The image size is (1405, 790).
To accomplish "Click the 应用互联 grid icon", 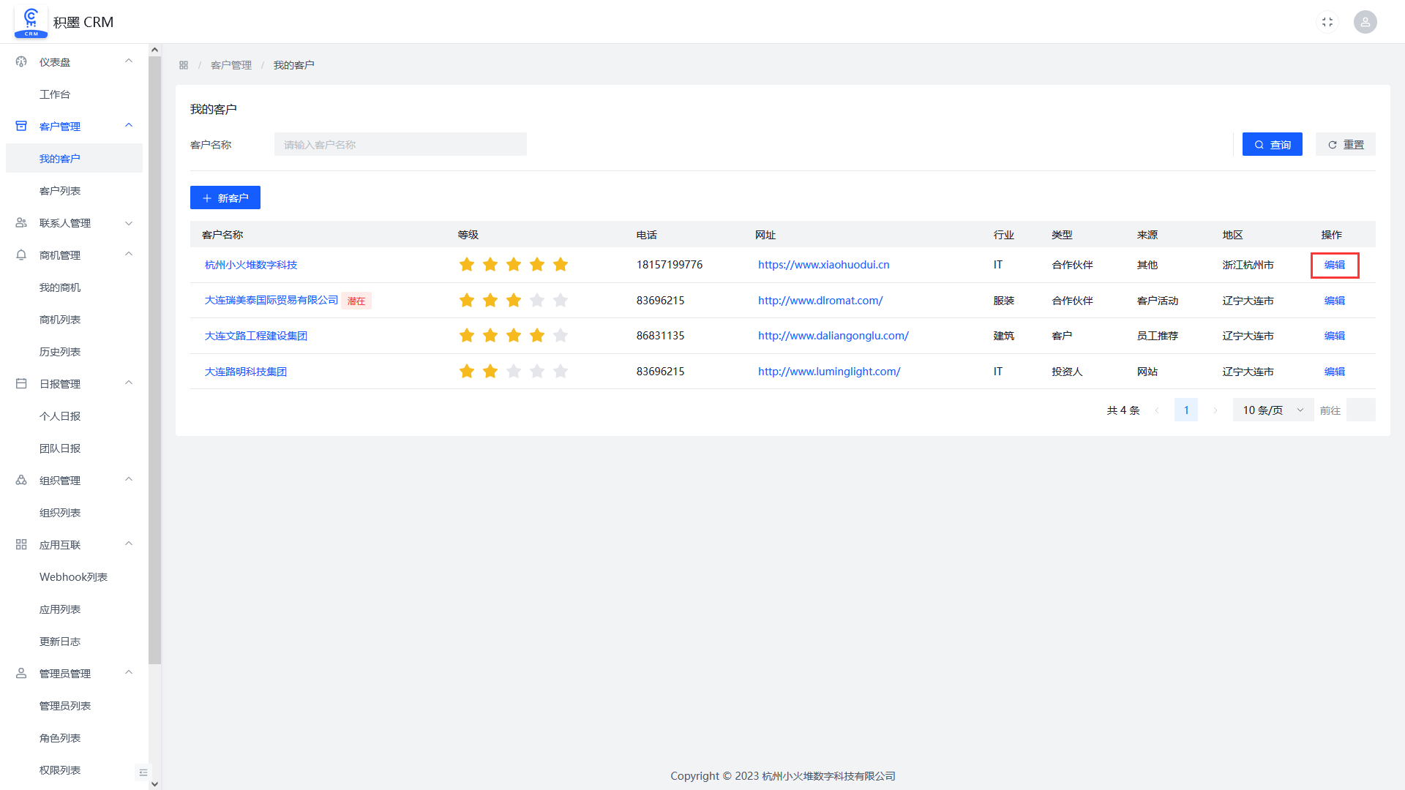I will (21, 545).
